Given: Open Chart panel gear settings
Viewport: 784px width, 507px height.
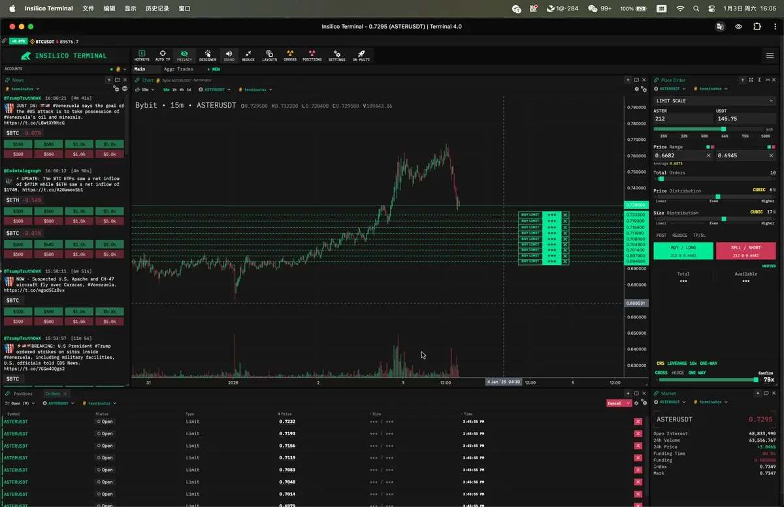Looking at the screenshot, I should click(637, 89).
